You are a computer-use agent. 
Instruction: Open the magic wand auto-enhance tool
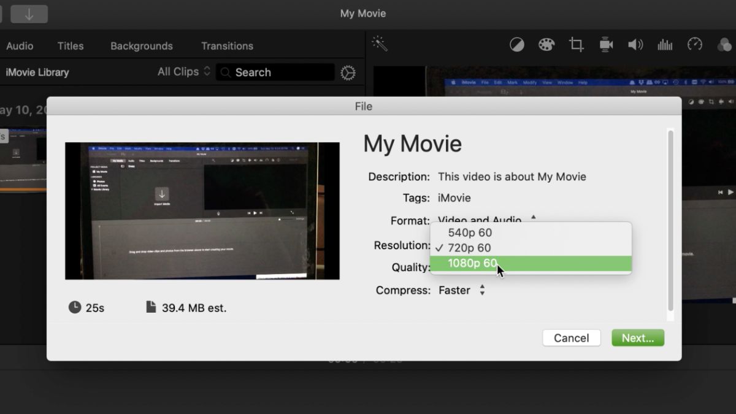[x=380, y=44]
